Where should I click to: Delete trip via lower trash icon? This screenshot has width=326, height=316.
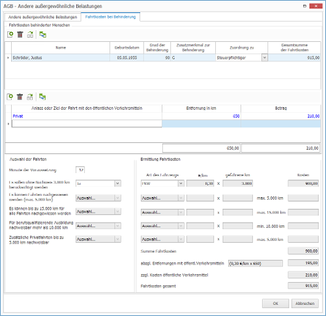pyautogui.click(x=20, y=97)
